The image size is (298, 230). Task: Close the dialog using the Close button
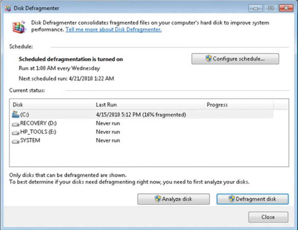(x=268, y=217)
